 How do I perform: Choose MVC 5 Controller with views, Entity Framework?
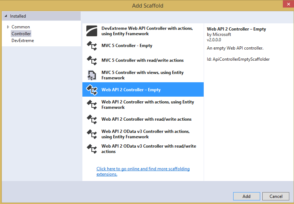[143, 75]
